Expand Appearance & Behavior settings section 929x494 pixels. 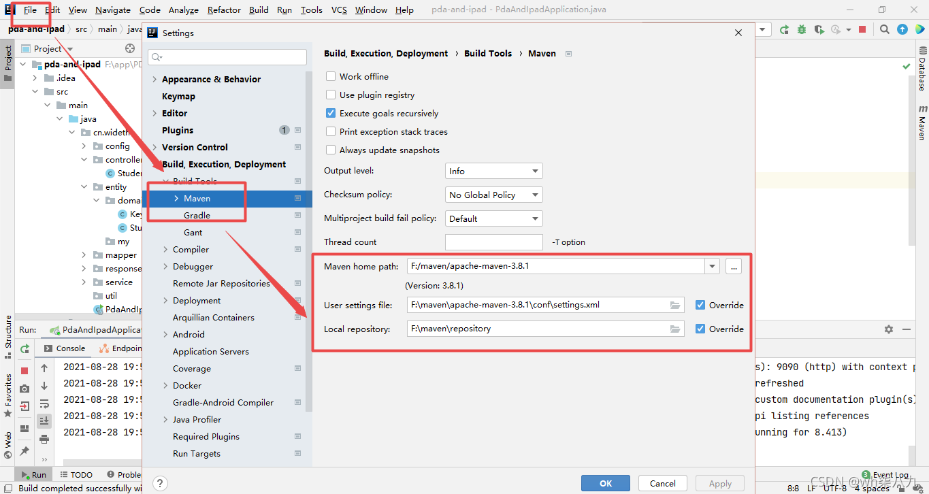pyautogui.click(x=154, y=80)
